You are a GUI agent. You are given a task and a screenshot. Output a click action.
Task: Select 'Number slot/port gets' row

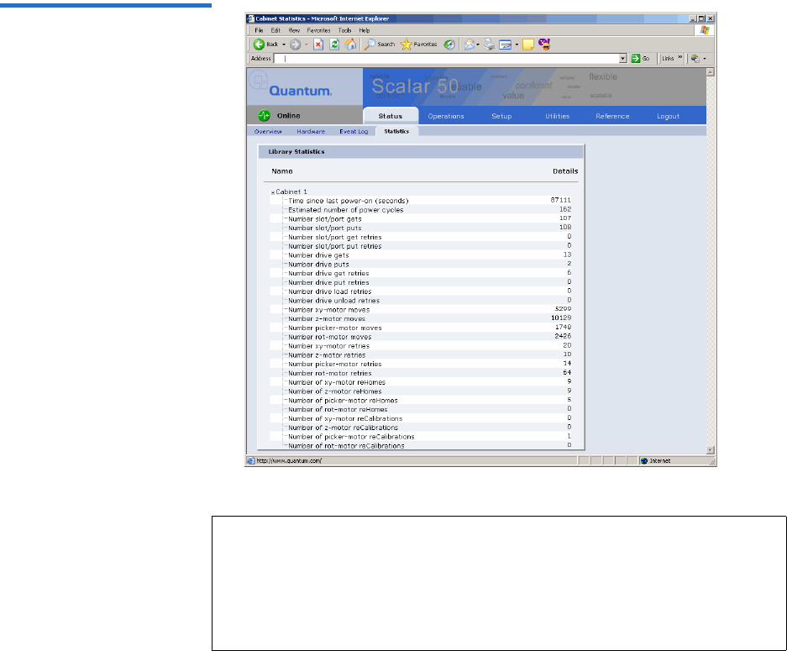tap(421, 219)
